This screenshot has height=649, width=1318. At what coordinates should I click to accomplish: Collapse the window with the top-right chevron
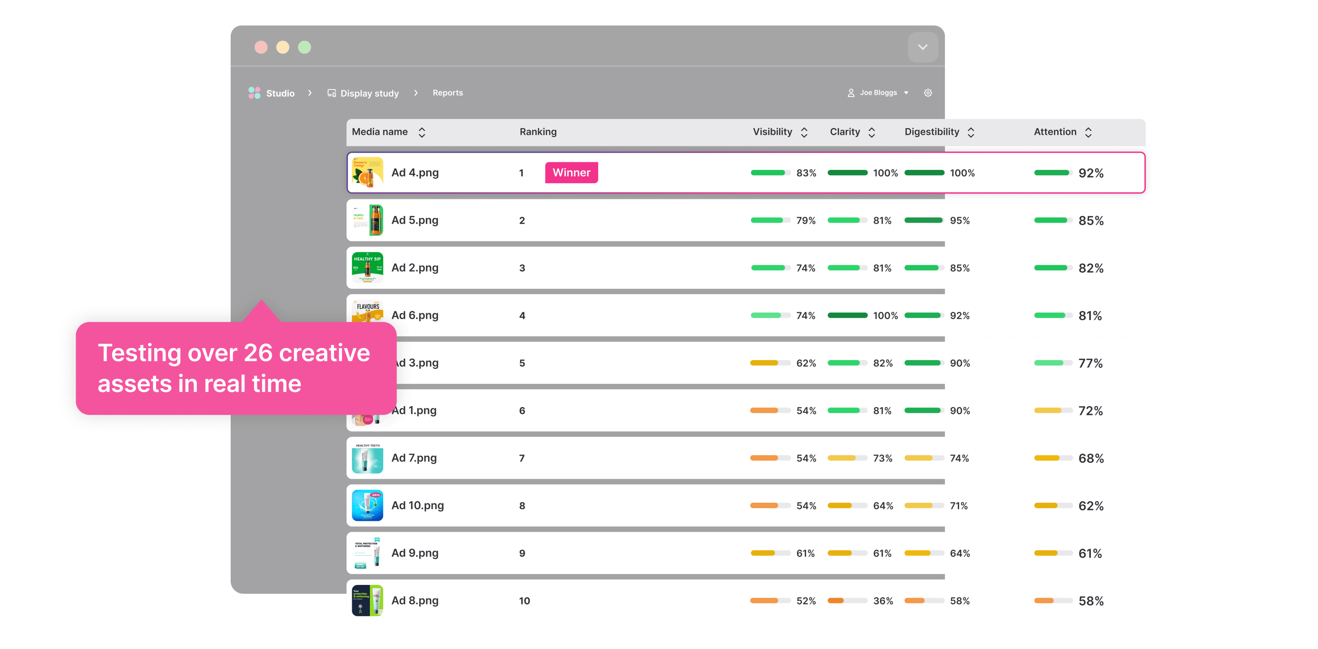tap(923, 47)
